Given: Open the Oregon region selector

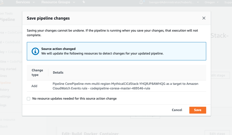Looking at the screenshot, I should tap(212, 2).
